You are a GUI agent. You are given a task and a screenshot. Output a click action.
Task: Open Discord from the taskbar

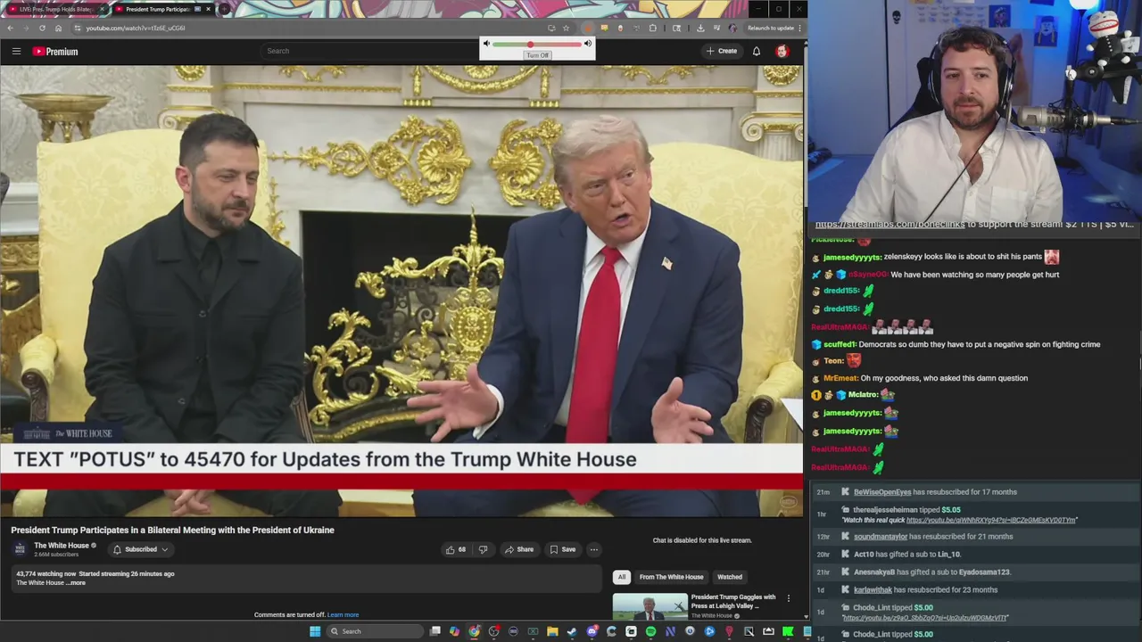click(592, 631)
